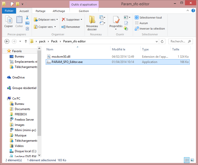
Task: Click the paste shortcut icon
Action: pos(27,29)
